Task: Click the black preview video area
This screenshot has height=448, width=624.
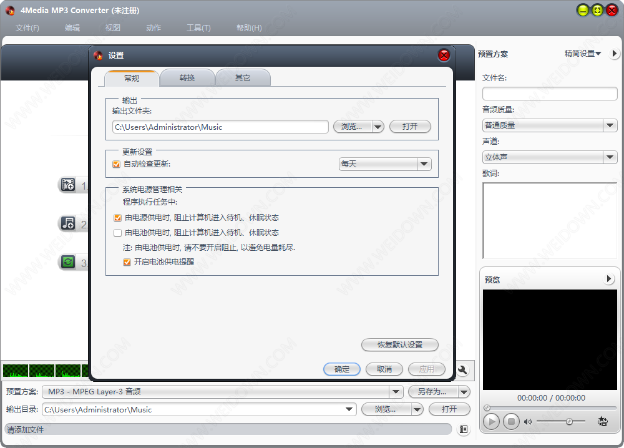Action: 550,339
